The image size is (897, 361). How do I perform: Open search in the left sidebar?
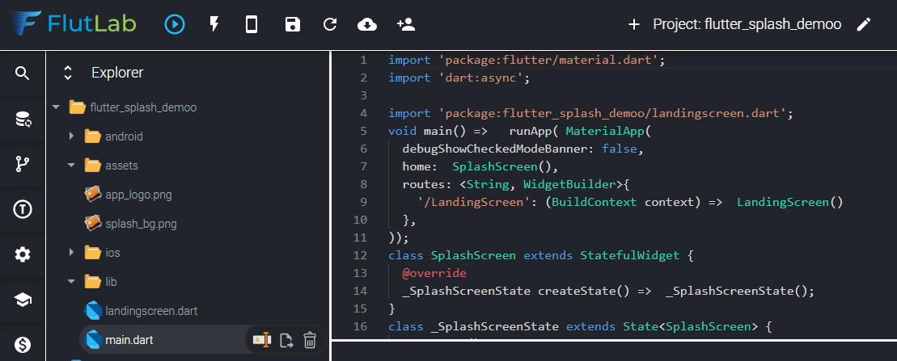click(x=23, y=73)
